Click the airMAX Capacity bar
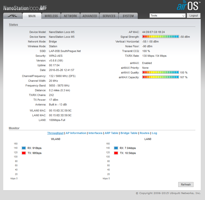The width and height of the screenshot is (205, 200). click(160, 77)
